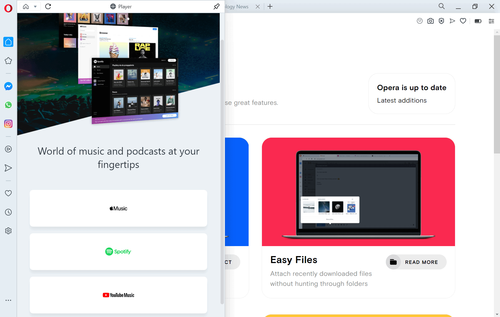Open browsing History from the sidebar clock icon

click(x=8, y=212)
